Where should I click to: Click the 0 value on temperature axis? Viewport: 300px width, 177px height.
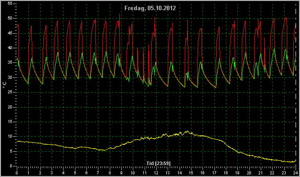pyautogui.click(x=11, y=166)
